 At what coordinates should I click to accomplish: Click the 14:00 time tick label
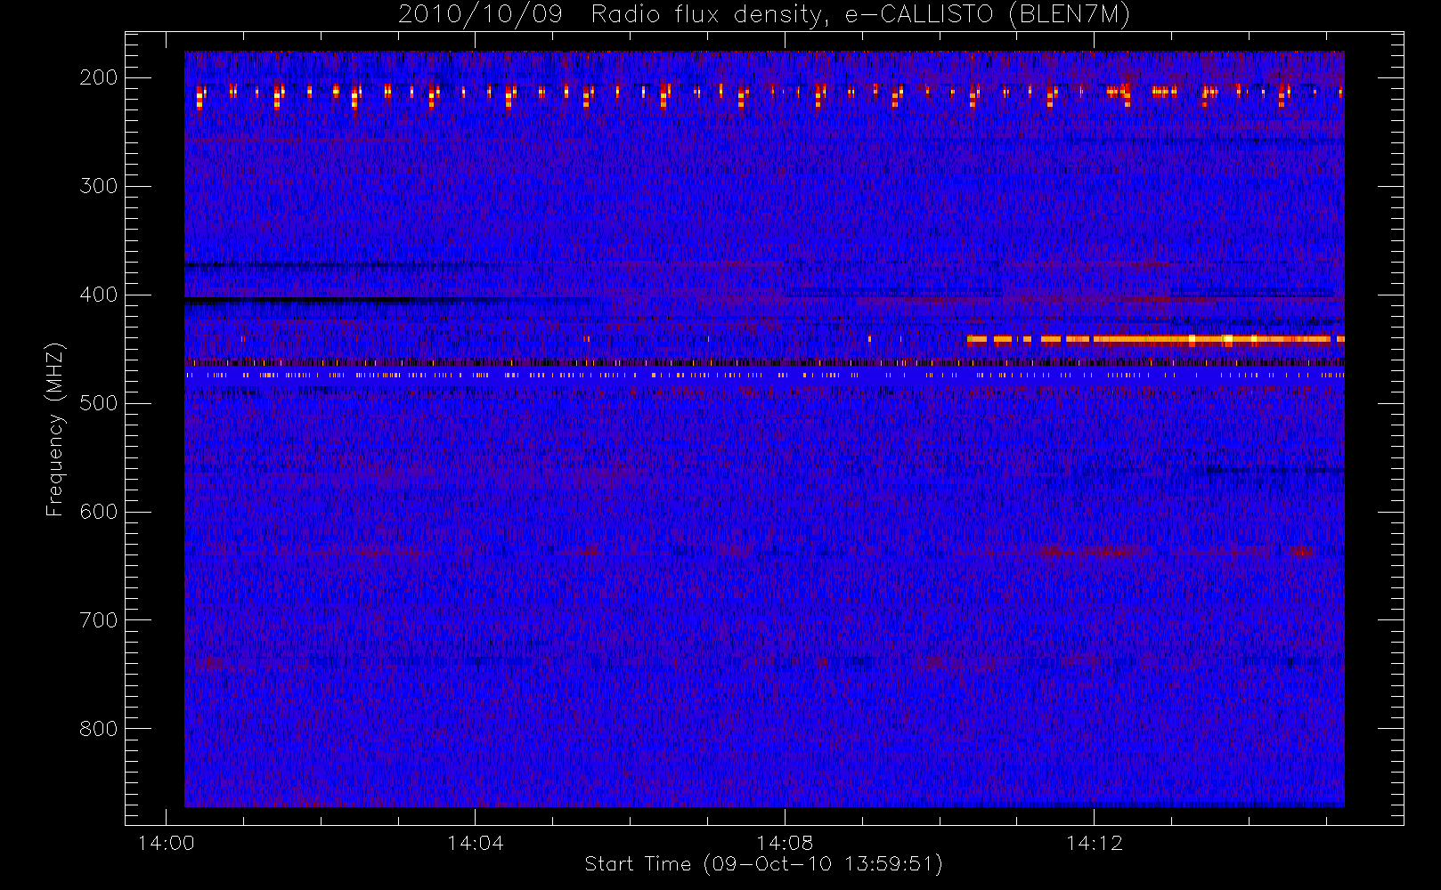pos(166,843)
